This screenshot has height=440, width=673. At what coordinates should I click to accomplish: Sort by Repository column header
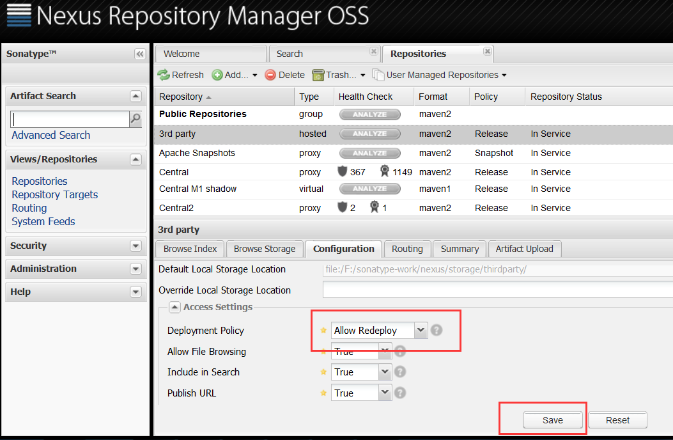click(224, 97)
